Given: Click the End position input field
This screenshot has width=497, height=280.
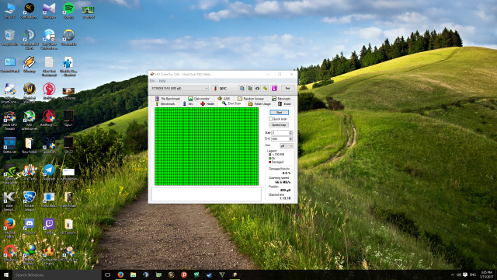Looking at the screenshot, I should (280, 138).
